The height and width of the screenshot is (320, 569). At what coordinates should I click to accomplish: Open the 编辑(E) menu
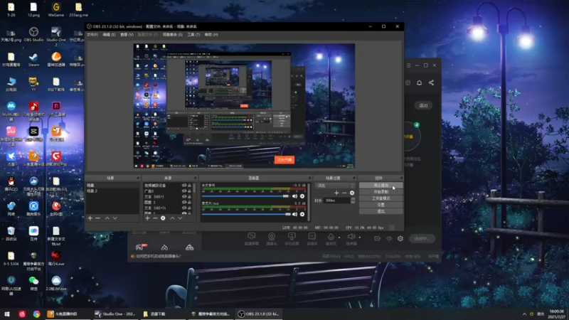[x=109, y=35]
